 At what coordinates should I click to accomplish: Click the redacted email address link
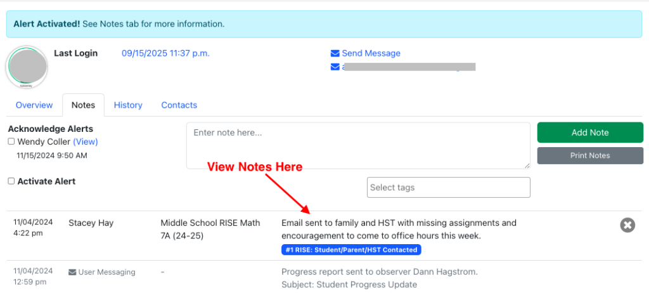coord(409,67)
